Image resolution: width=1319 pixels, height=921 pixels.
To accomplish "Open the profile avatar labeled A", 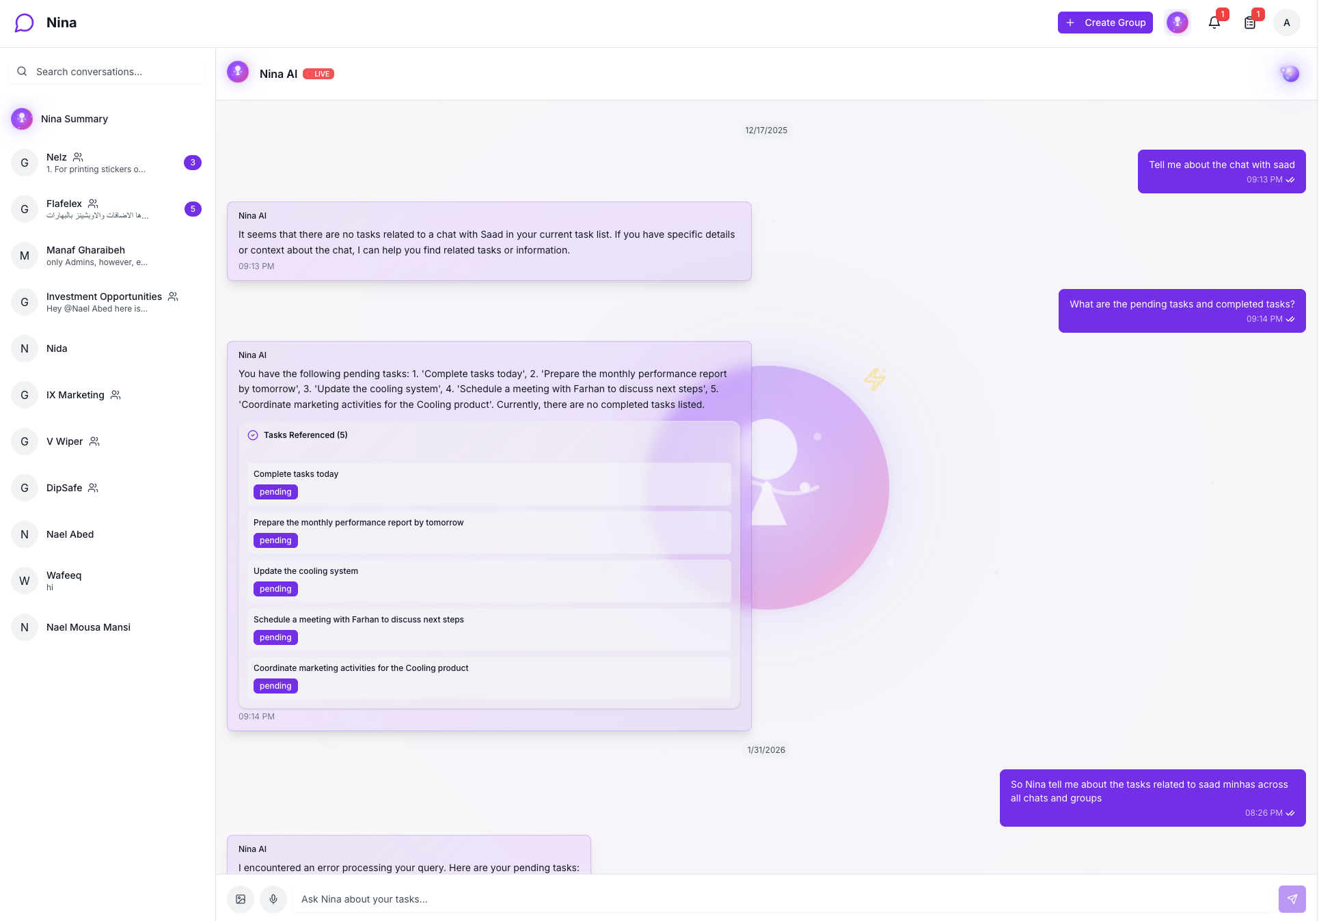I will pyautogui.click(x=1287, y=22).
